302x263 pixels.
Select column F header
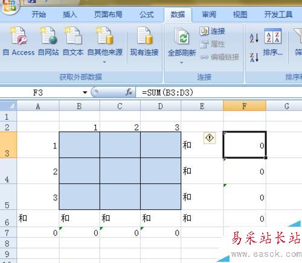click(x=245, y=106)
